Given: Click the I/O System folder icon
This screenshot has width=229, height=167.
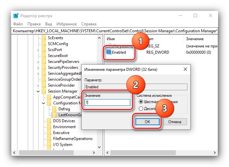Looking at the screenshot, I should tap(49, 145).
